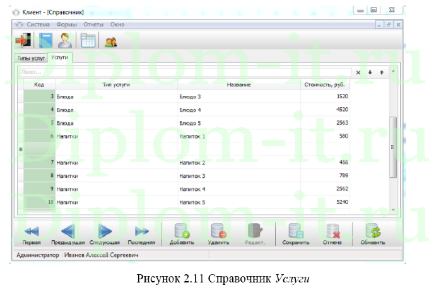Screen dimensions: 429x290
Task: Sort by the Код column header
Action: point(39,84)
